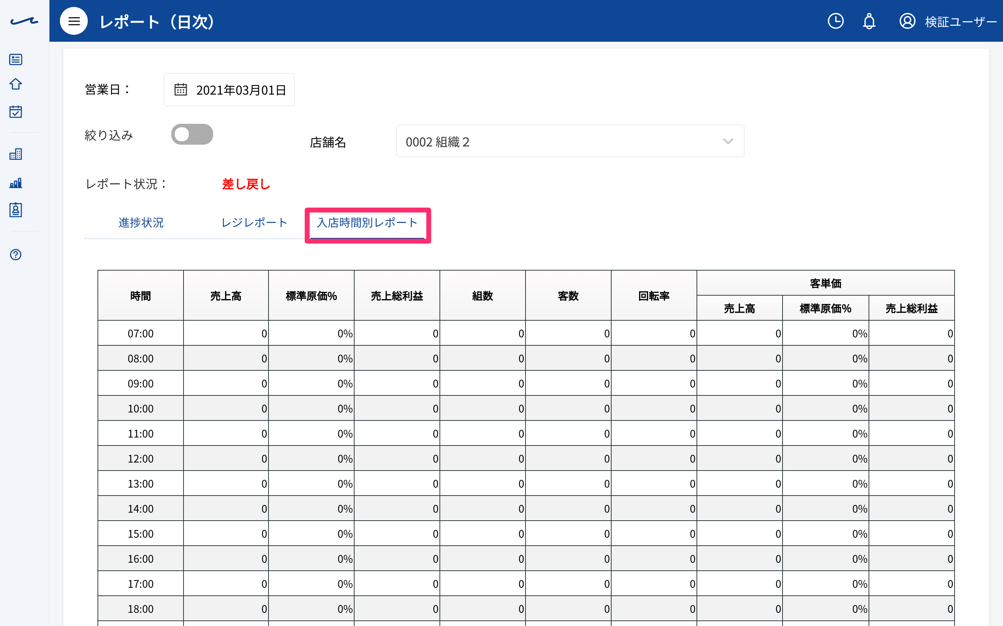Click the 14:00 time row cell

pos(140,508)
